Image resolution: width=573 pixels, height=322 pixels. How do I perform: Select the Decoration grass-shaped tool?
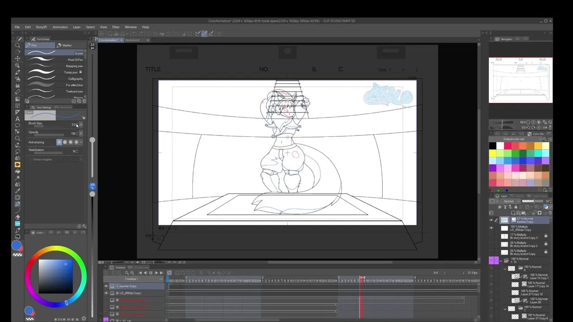coord(17,85)
